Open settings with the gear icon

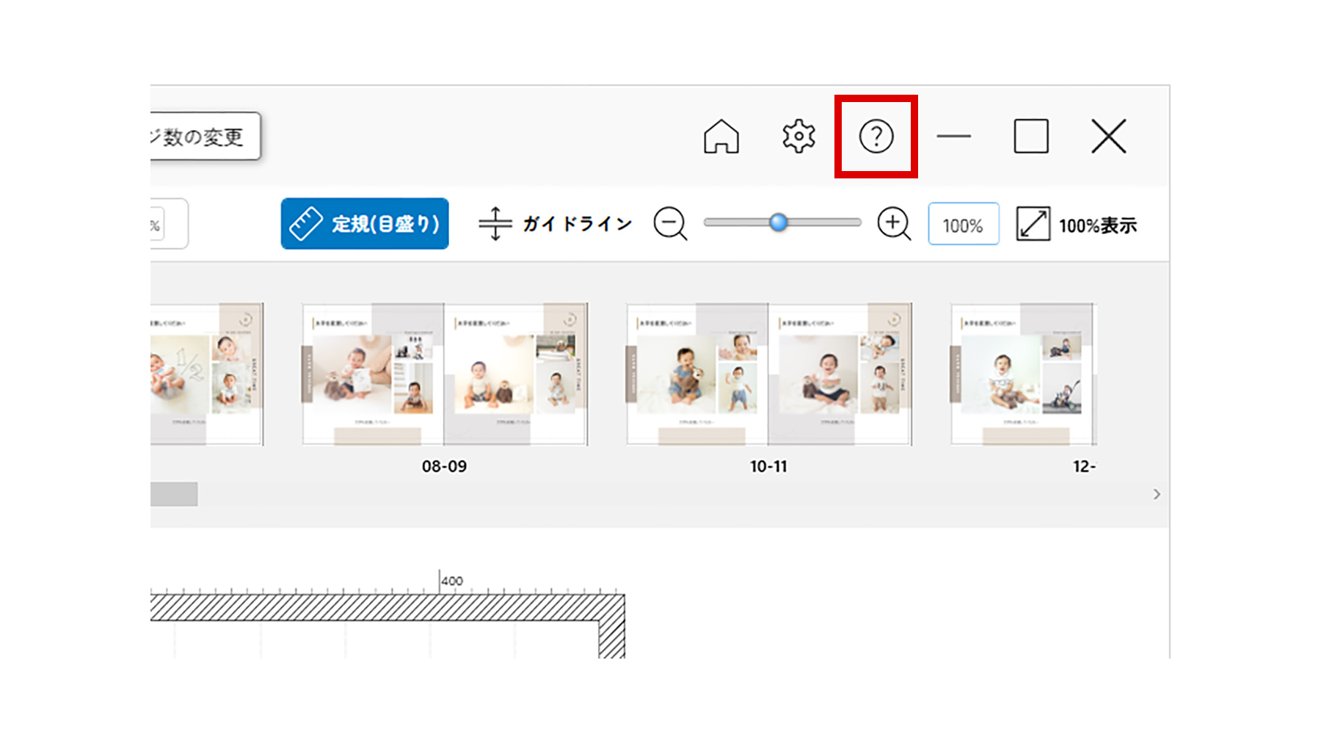pos(798,137)
